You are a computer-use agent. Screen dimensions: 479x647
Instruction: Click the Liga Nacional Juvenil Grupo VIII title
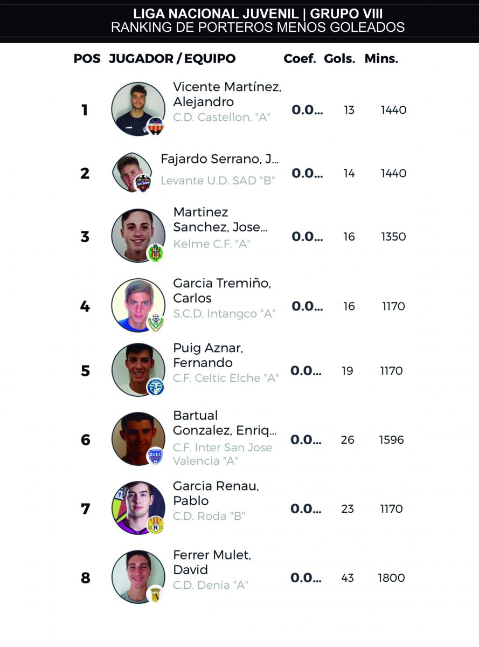tap(258, 14)
